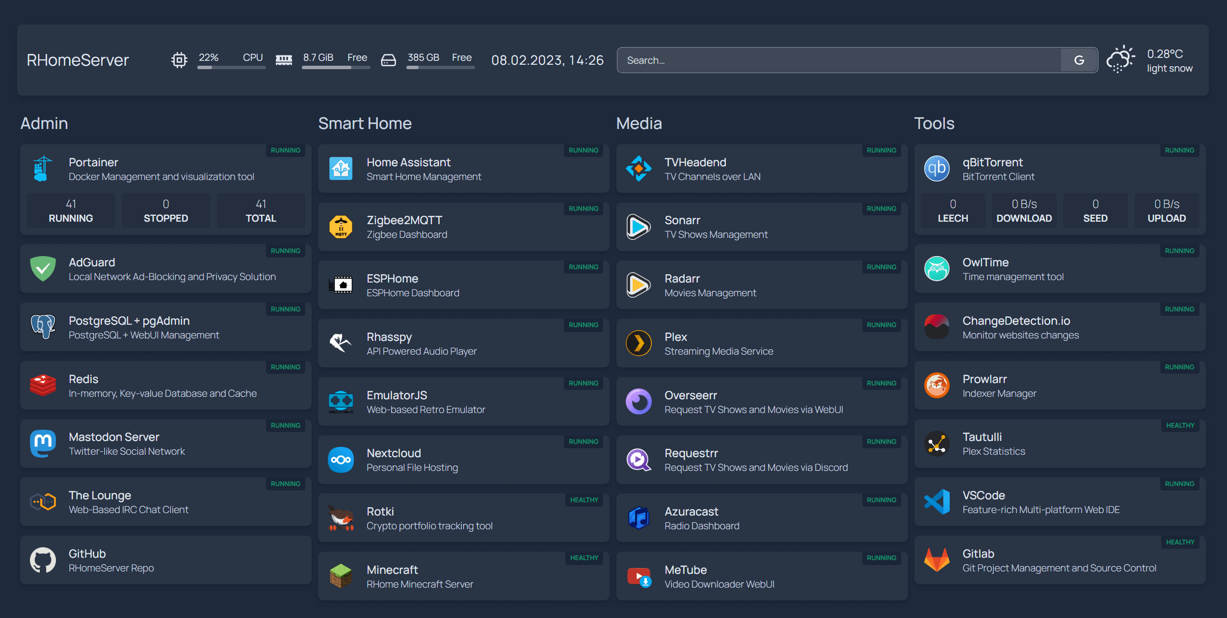Click qBitTorrent 0 SEED stat block
The image size is (1227, 618).
1095,210
